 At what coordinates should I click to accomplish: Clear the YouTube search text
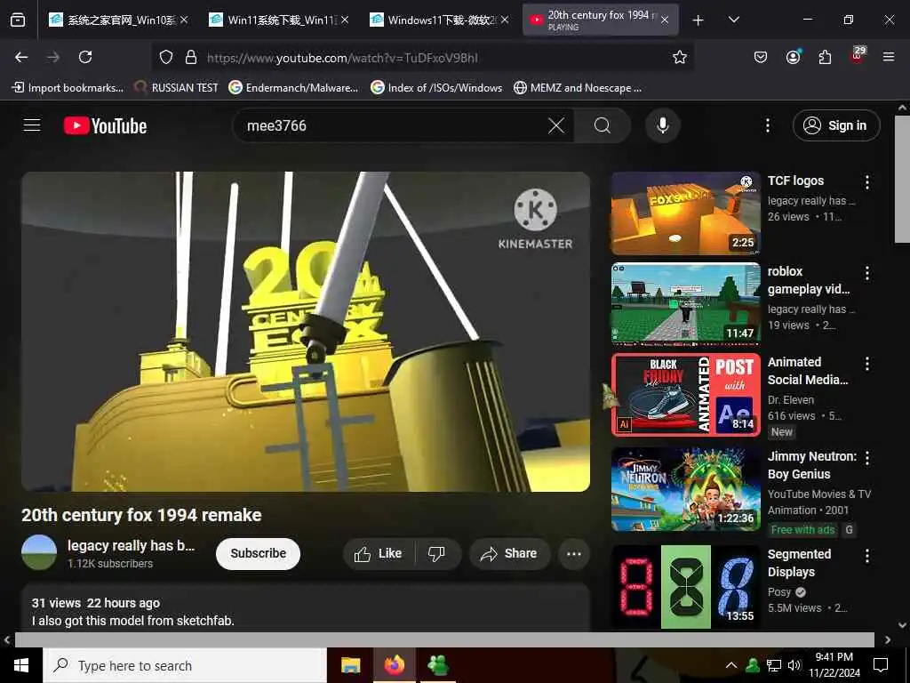click(556, 125)
